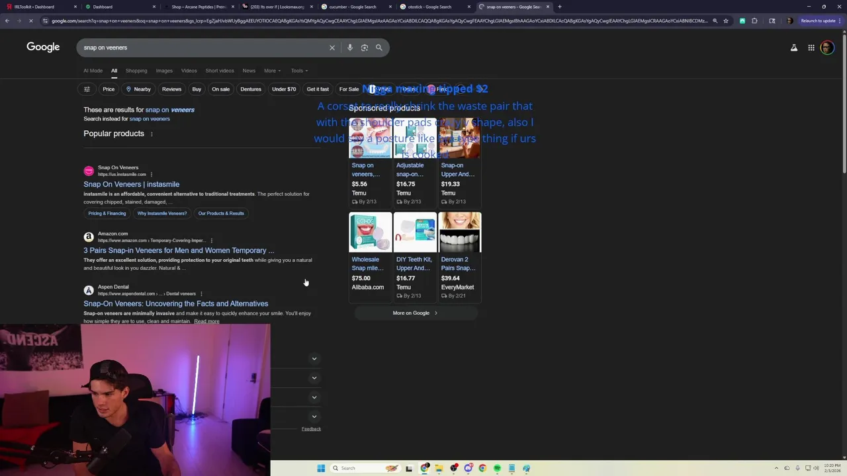Open Our Products & Results sitelink
This screenshot has height=476, width=847.
click(221, 214)
